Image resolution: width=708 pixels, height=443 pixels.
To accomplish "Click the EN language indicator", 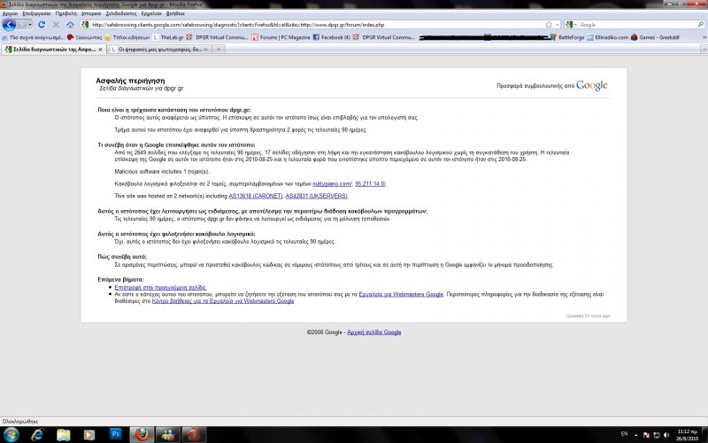I will 625,434.
